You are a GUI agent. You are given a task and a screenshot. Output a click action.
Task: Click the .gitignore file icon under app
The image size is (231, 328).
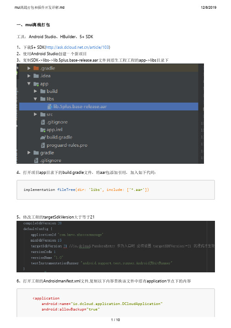coord(43,122)
